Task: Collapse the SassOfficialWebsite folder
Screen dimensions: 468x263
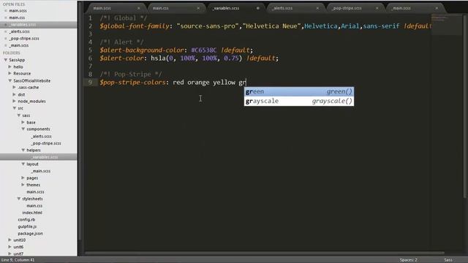Action: pos(10,81)
